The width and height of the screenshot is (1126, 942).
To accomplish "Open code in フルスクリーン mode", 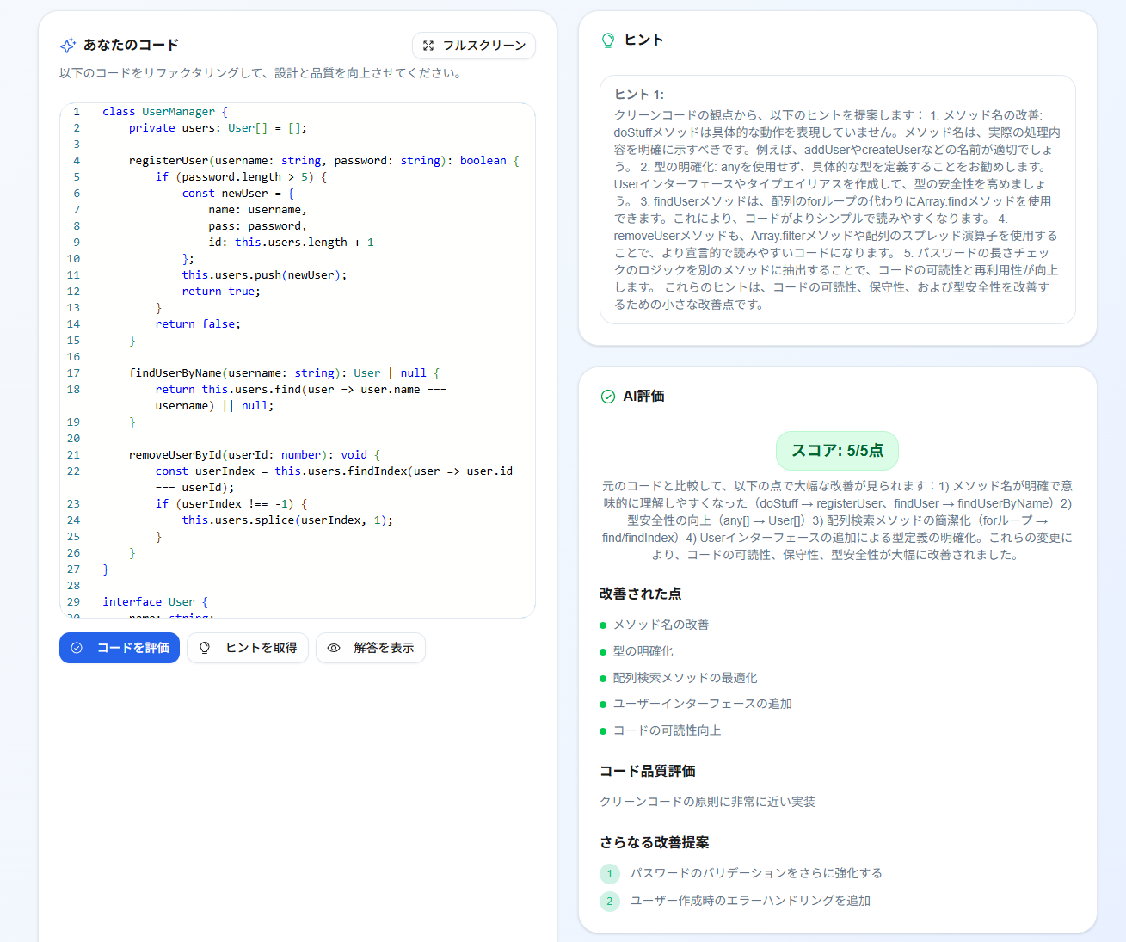I will tap(474, 46).
